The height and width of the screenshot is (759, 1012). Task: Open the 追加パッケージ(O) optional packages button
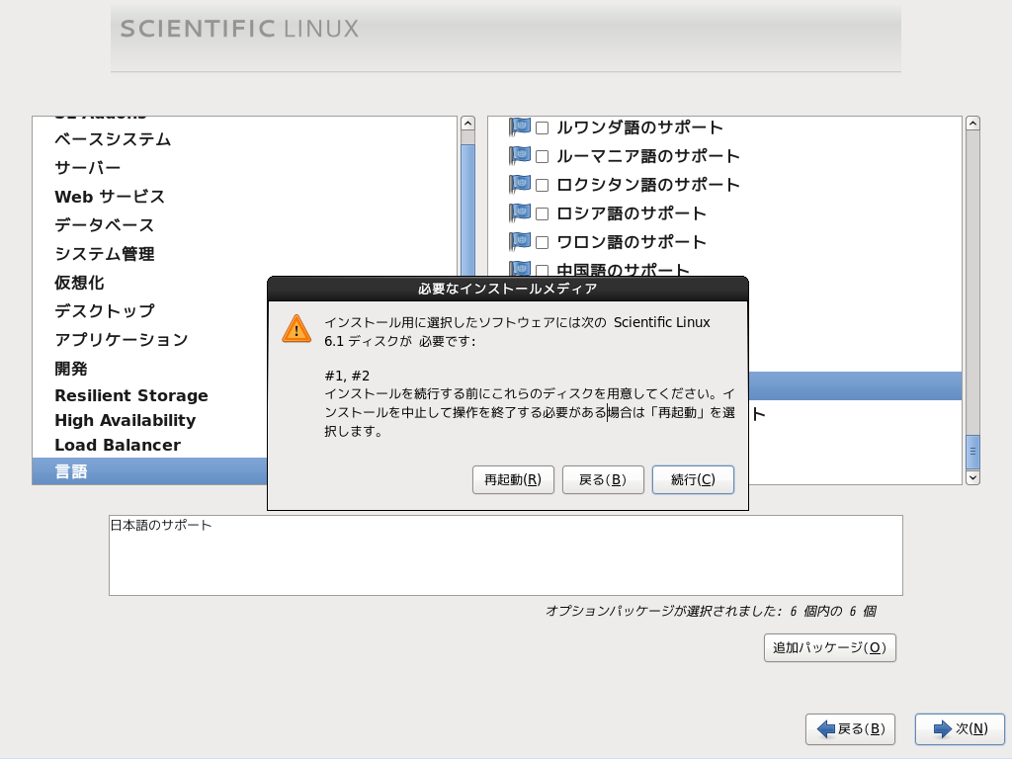[830, 647]
